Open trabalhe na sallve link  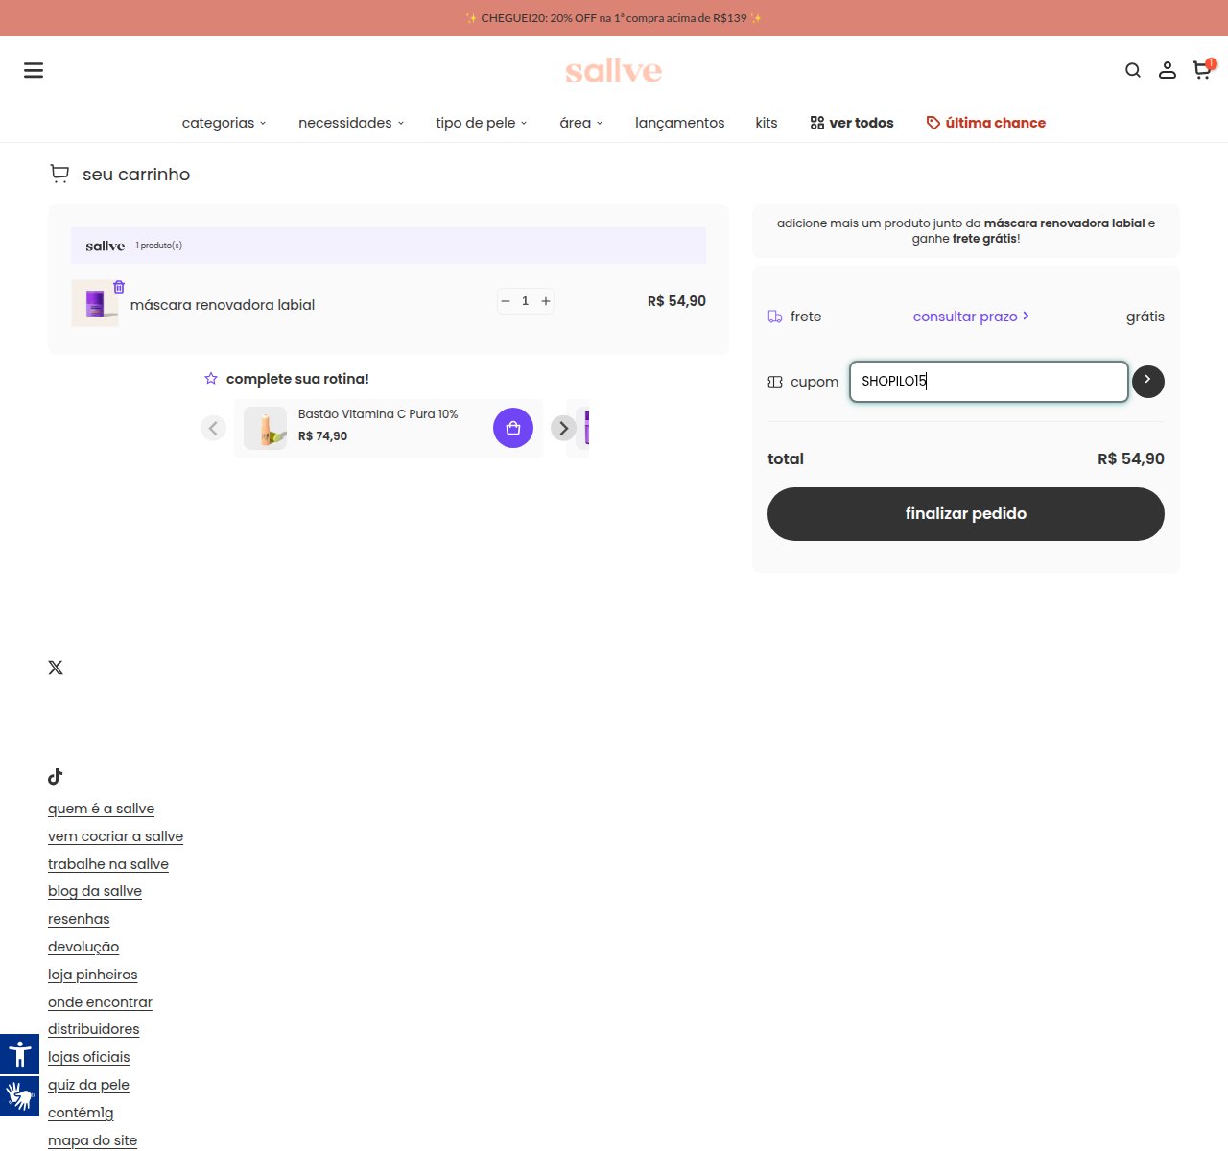(x=108, y=864)
